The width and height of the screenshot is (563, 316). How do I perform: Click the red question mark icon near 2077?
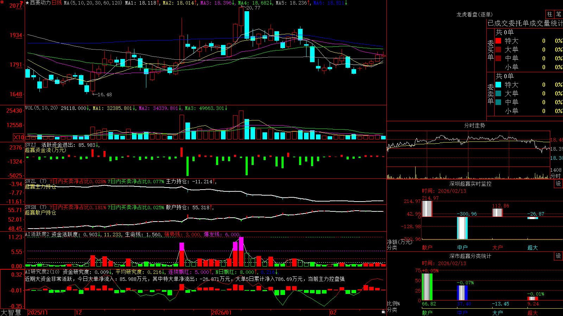(22, 3)
